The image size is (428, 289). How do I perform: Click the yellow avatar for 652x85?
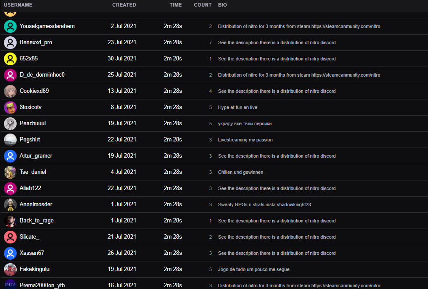point(10,59)
